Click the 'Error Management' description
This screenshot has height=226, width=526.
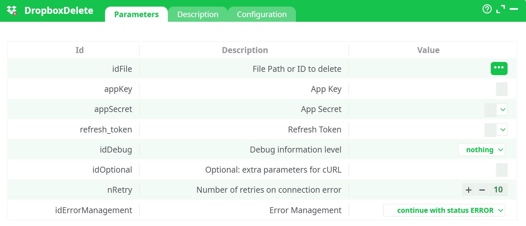tap(305, 210)
